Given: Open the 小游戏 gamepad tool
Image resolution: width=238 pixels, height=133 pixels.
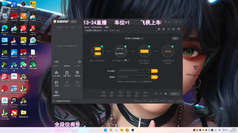Looking at the screenshot, I should (56, 84).
